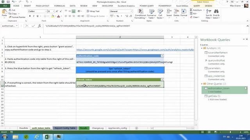The height and width of the screenshot is (140, 250).
Task: Select the app_credentials query
Action: click(x=216, y=76)
